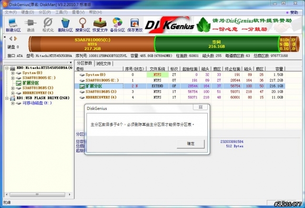The width and height of the screenshot is (305, 208).
Task: Switch to the 分区参数 tab
Action: click(84, 63)
